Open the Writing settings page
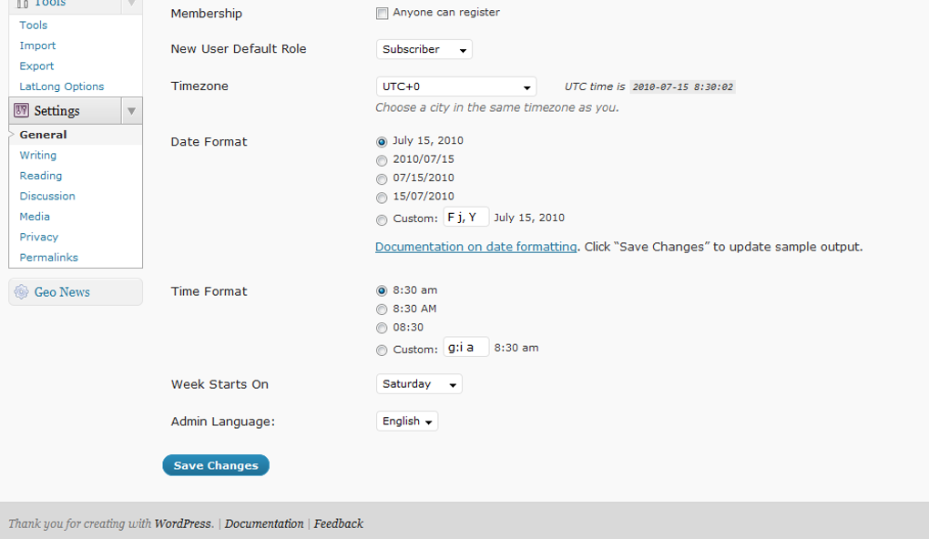This screenshot has height=539, width=929. [x=37, y=155]
